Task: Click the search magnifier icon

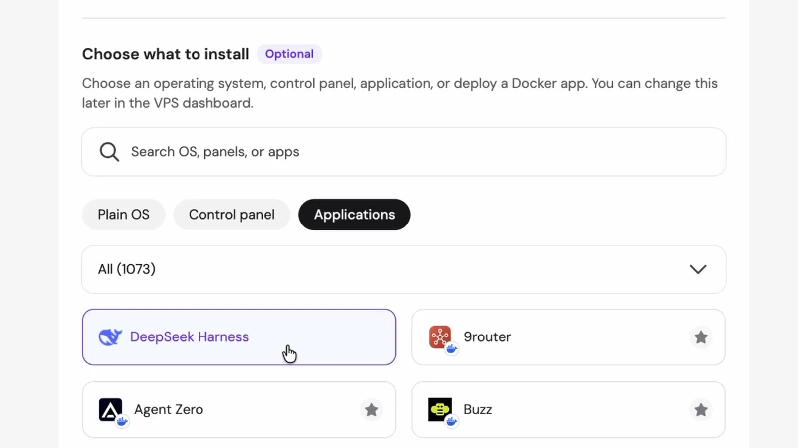Action: [x=109, y=152]
